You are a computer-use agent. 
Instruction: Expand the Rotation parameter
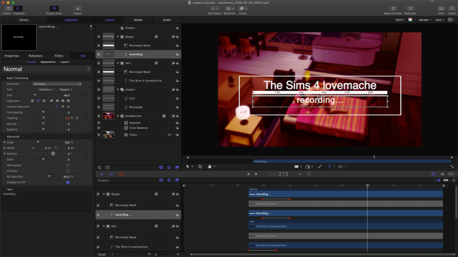(4, 154)
